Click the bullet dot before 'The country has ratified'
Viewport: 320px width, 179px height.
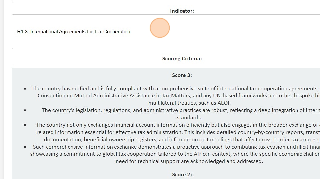(25, 89)
